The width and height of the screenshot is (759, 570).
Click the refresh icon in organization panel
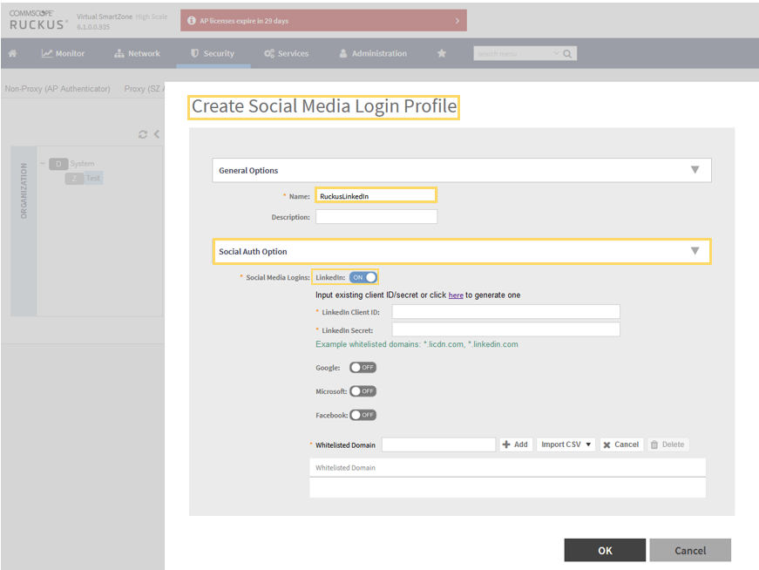pos(143,134)
